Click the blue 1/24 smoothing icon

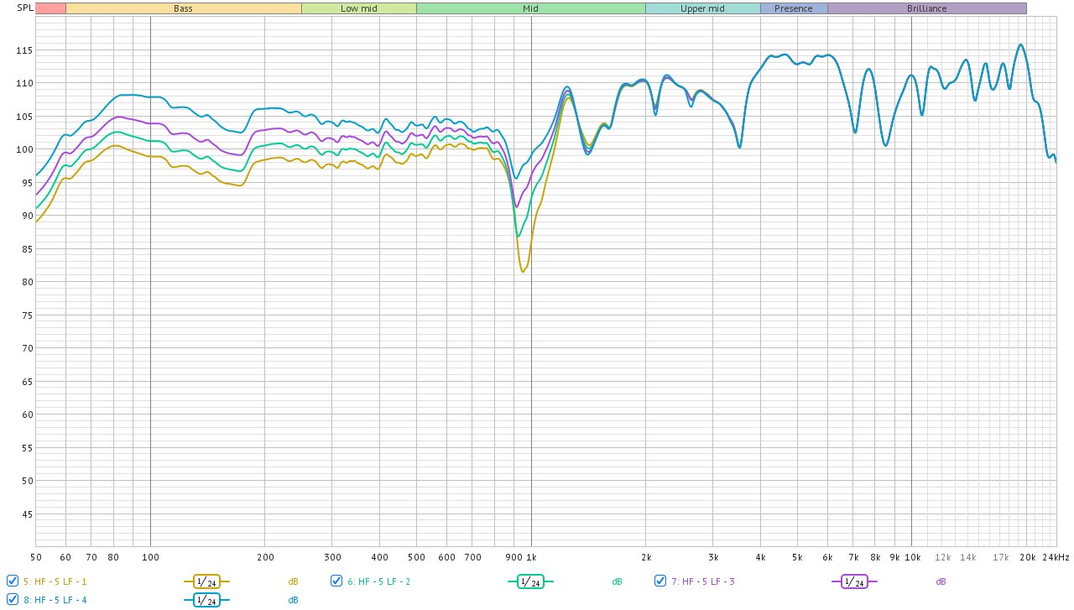click(206, 600)
